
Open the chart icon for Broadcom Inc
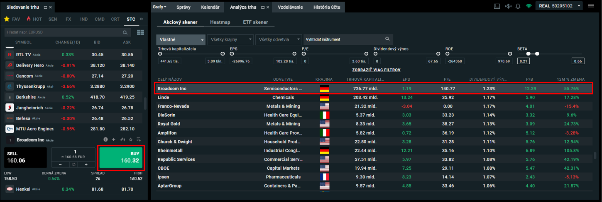pos(122,139)
